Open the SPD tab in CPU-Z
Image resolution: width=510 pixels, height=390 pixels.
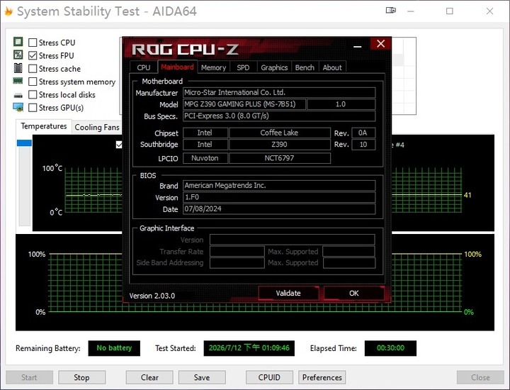tap(243, 67)
